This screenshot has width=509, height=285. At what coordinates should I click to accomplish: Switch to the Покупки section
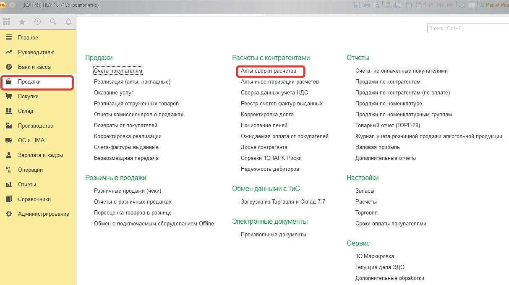28,97
